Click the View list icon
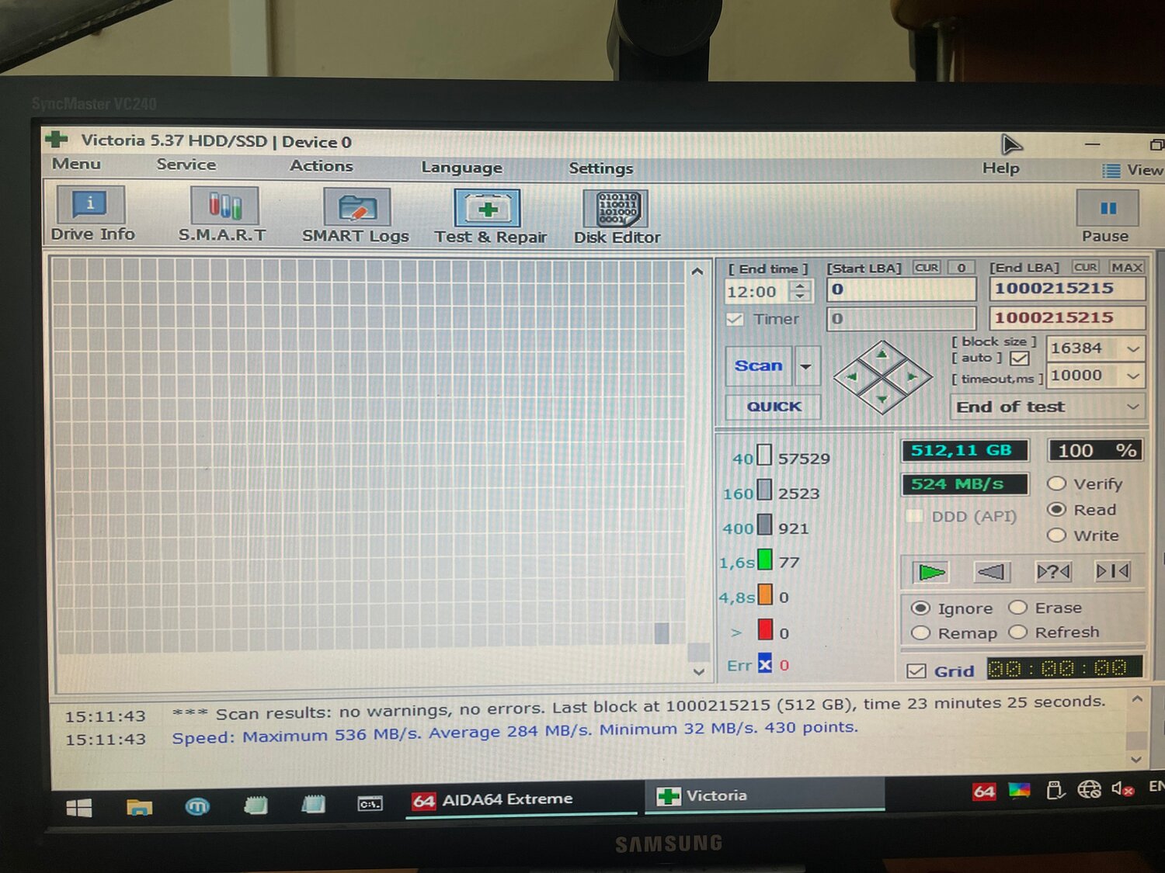Viewport: 1165px width, 873px height. 1111,171
